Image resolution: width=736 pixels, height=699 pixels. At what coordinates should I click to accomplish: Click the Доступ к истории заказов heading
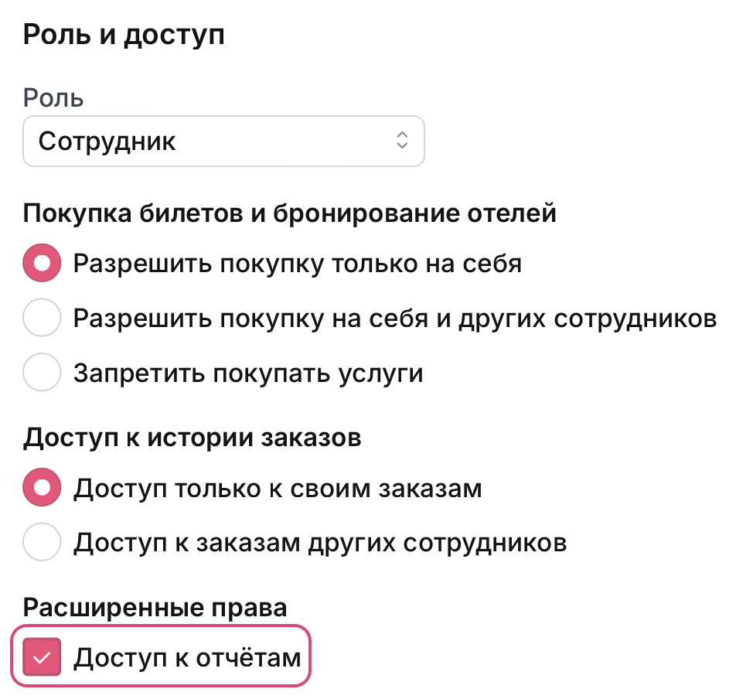193,438
